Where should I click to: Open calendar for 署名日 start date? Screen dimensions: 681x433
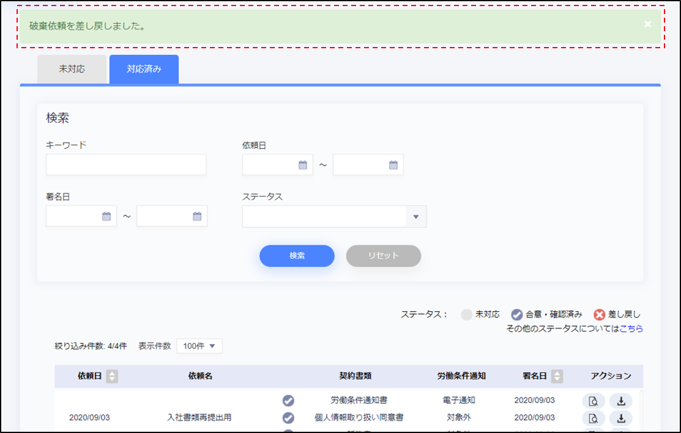106,216
